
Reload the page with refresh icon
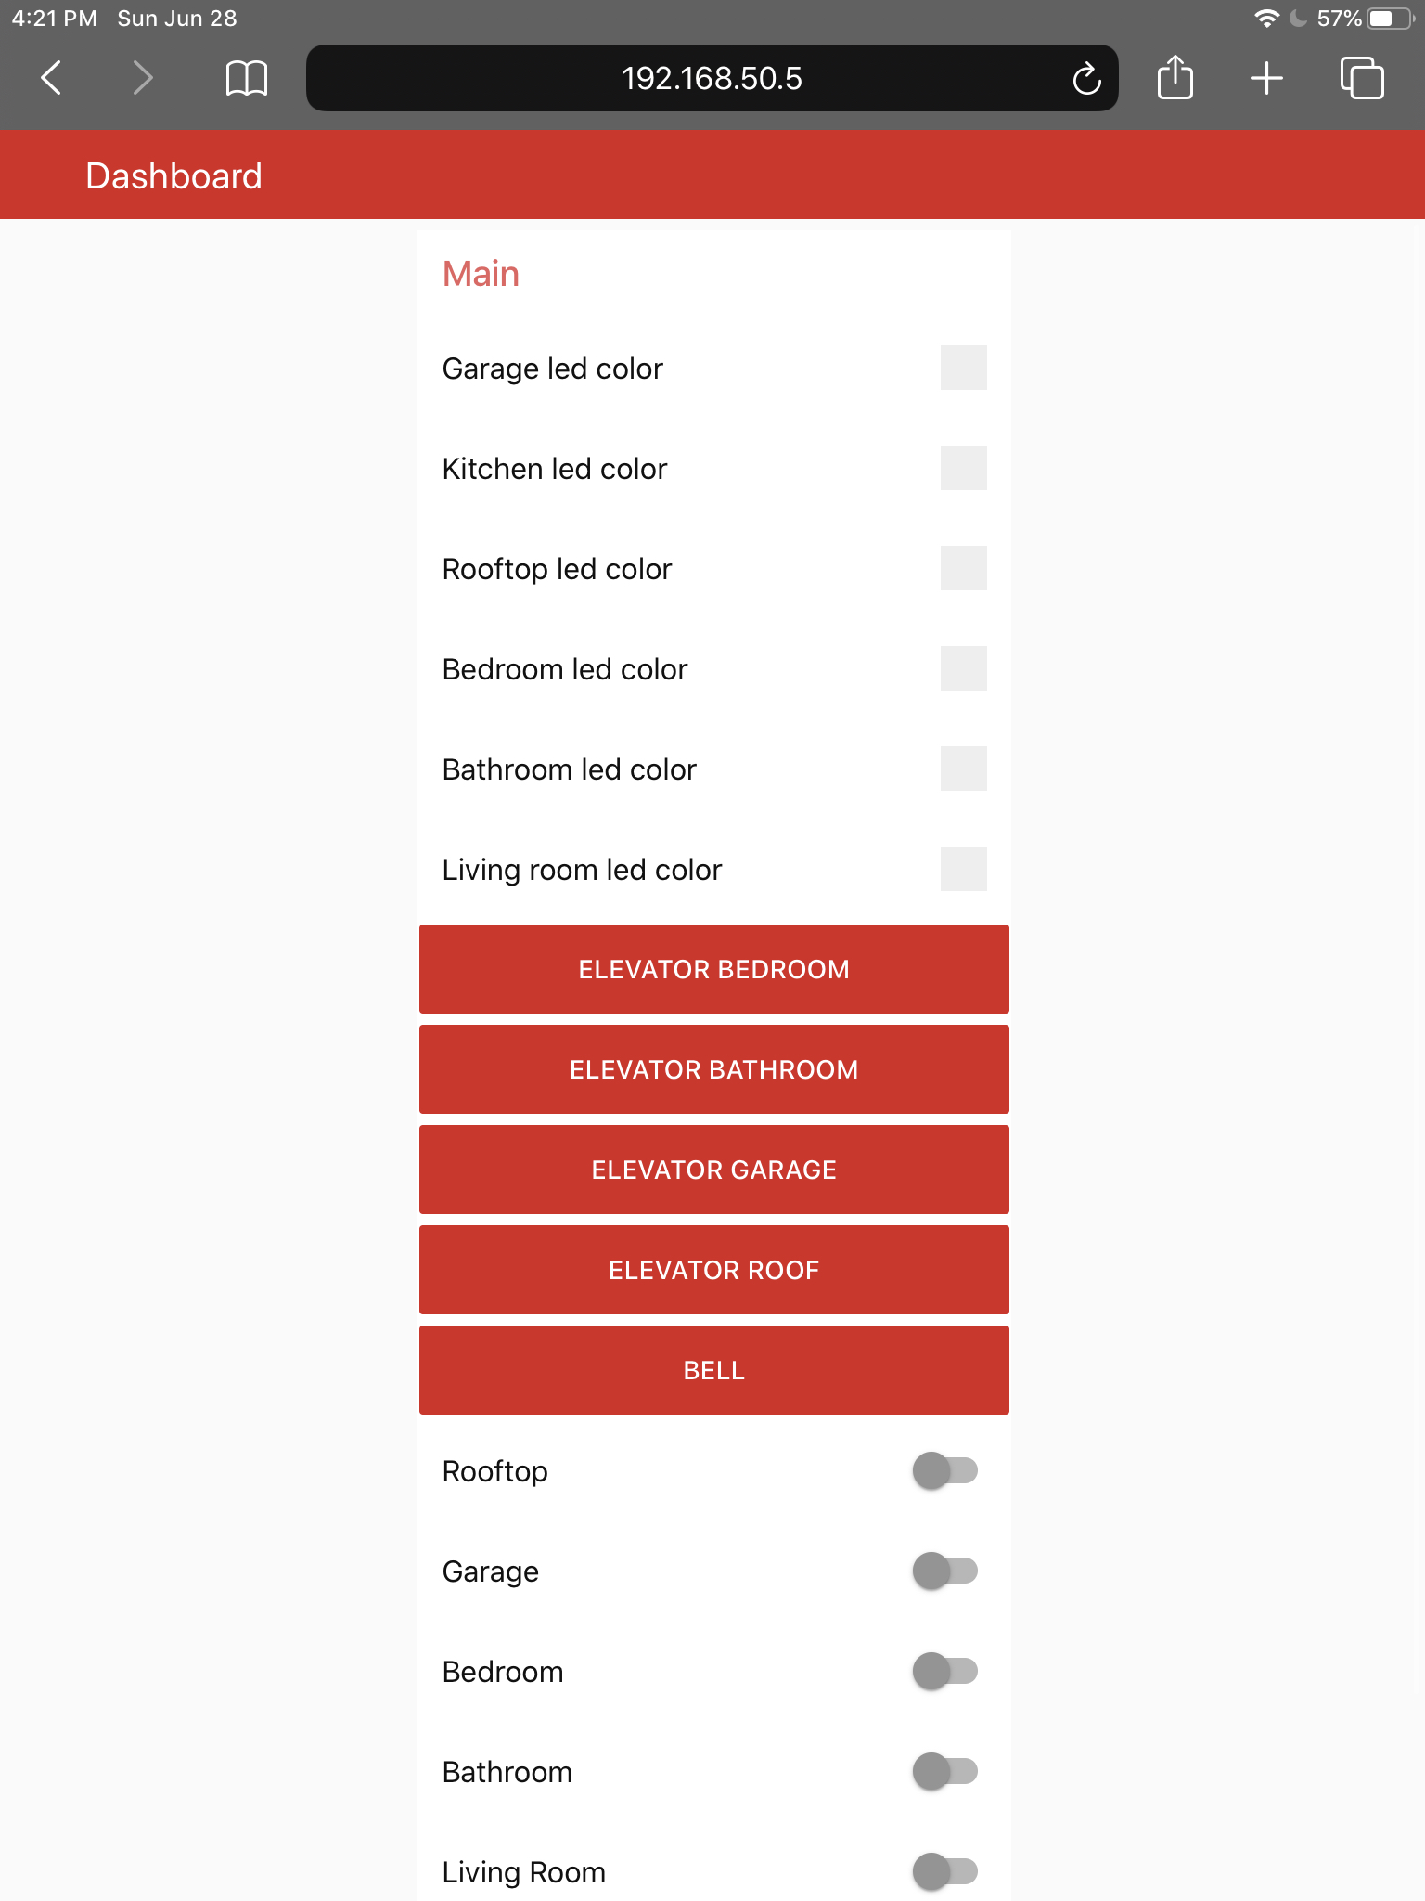tap(1086, 78)
